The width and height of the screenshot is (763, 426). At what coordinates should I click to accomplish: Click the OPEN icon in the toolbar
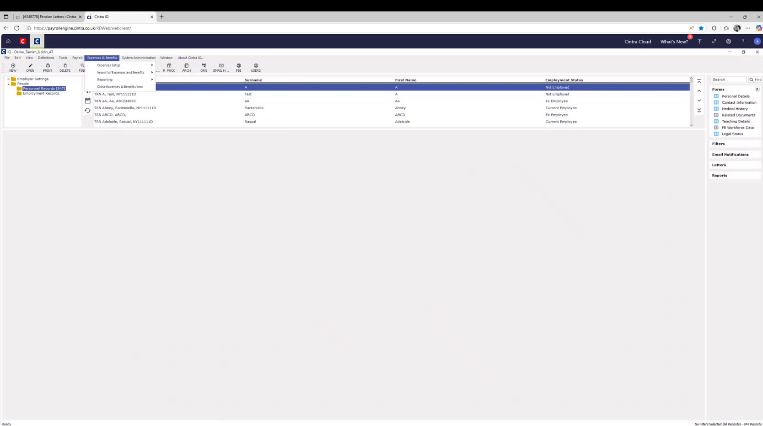30,67
